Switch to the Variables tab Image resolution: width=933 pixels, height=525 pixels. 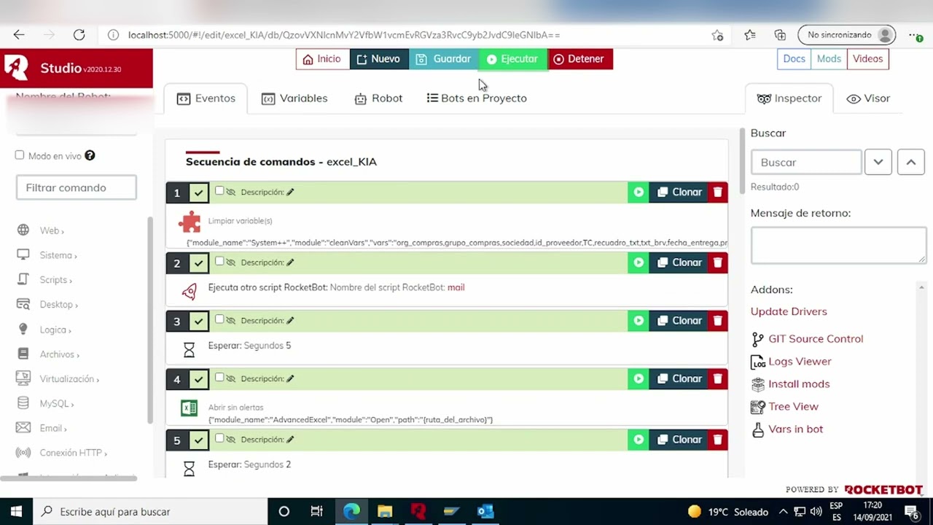coord(294,98)
